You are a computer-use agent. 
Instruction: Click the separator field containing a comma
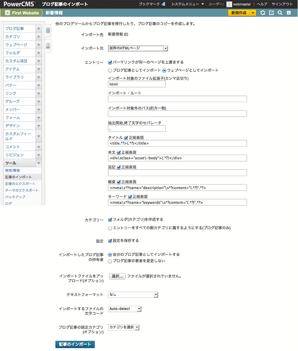[x=137, y=129]
